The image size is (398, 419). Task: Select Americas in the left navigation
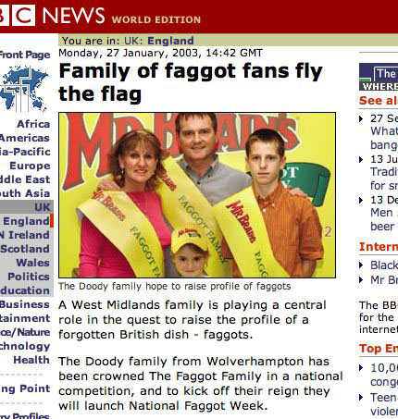pos(25,138)
